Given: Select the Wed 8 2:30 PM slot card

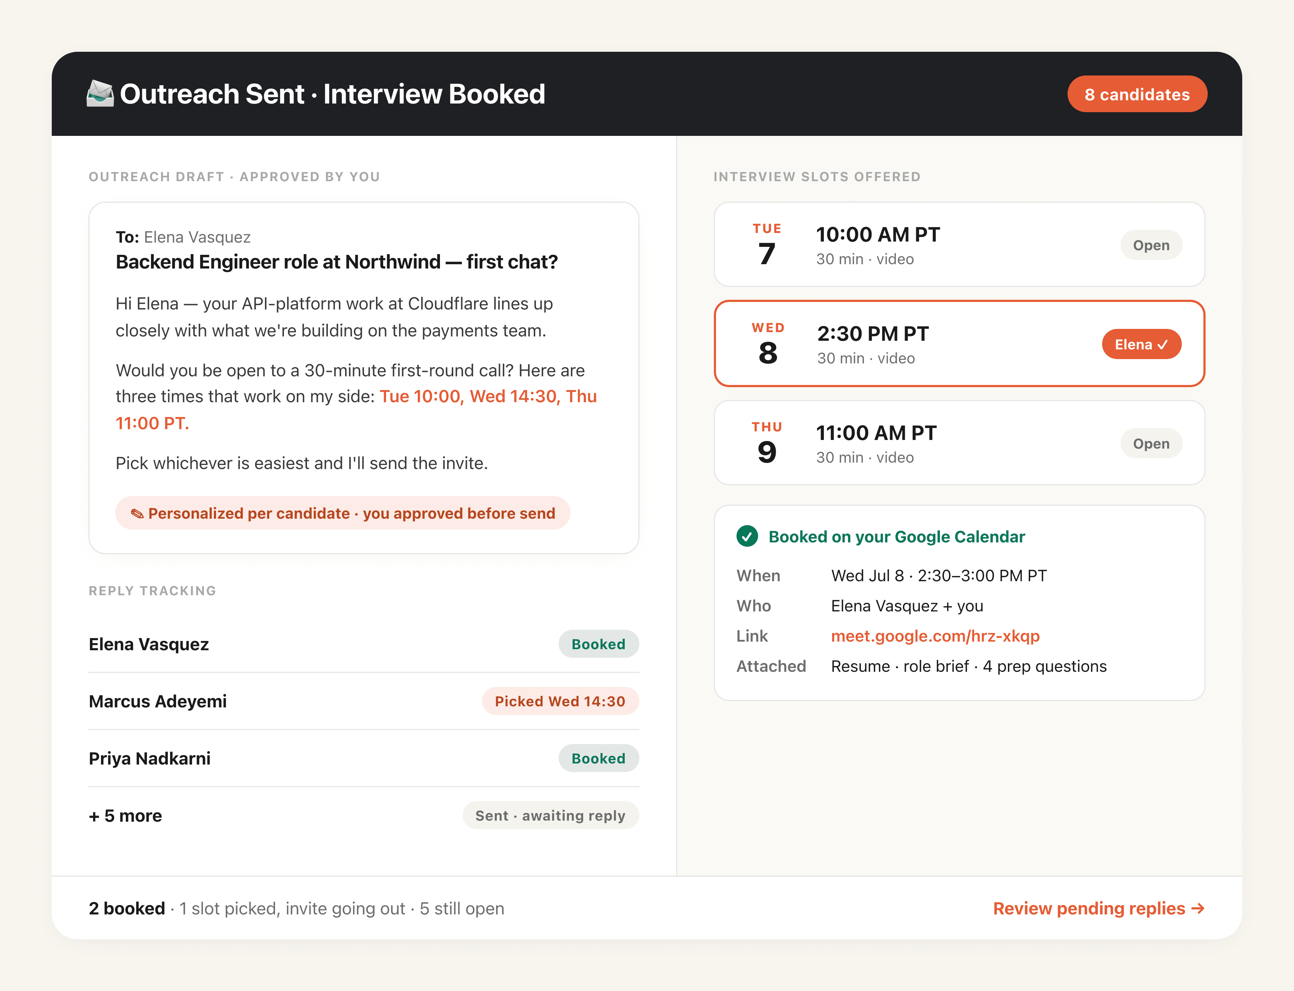Looking at the screenshot, I should [x=959, y=344].
